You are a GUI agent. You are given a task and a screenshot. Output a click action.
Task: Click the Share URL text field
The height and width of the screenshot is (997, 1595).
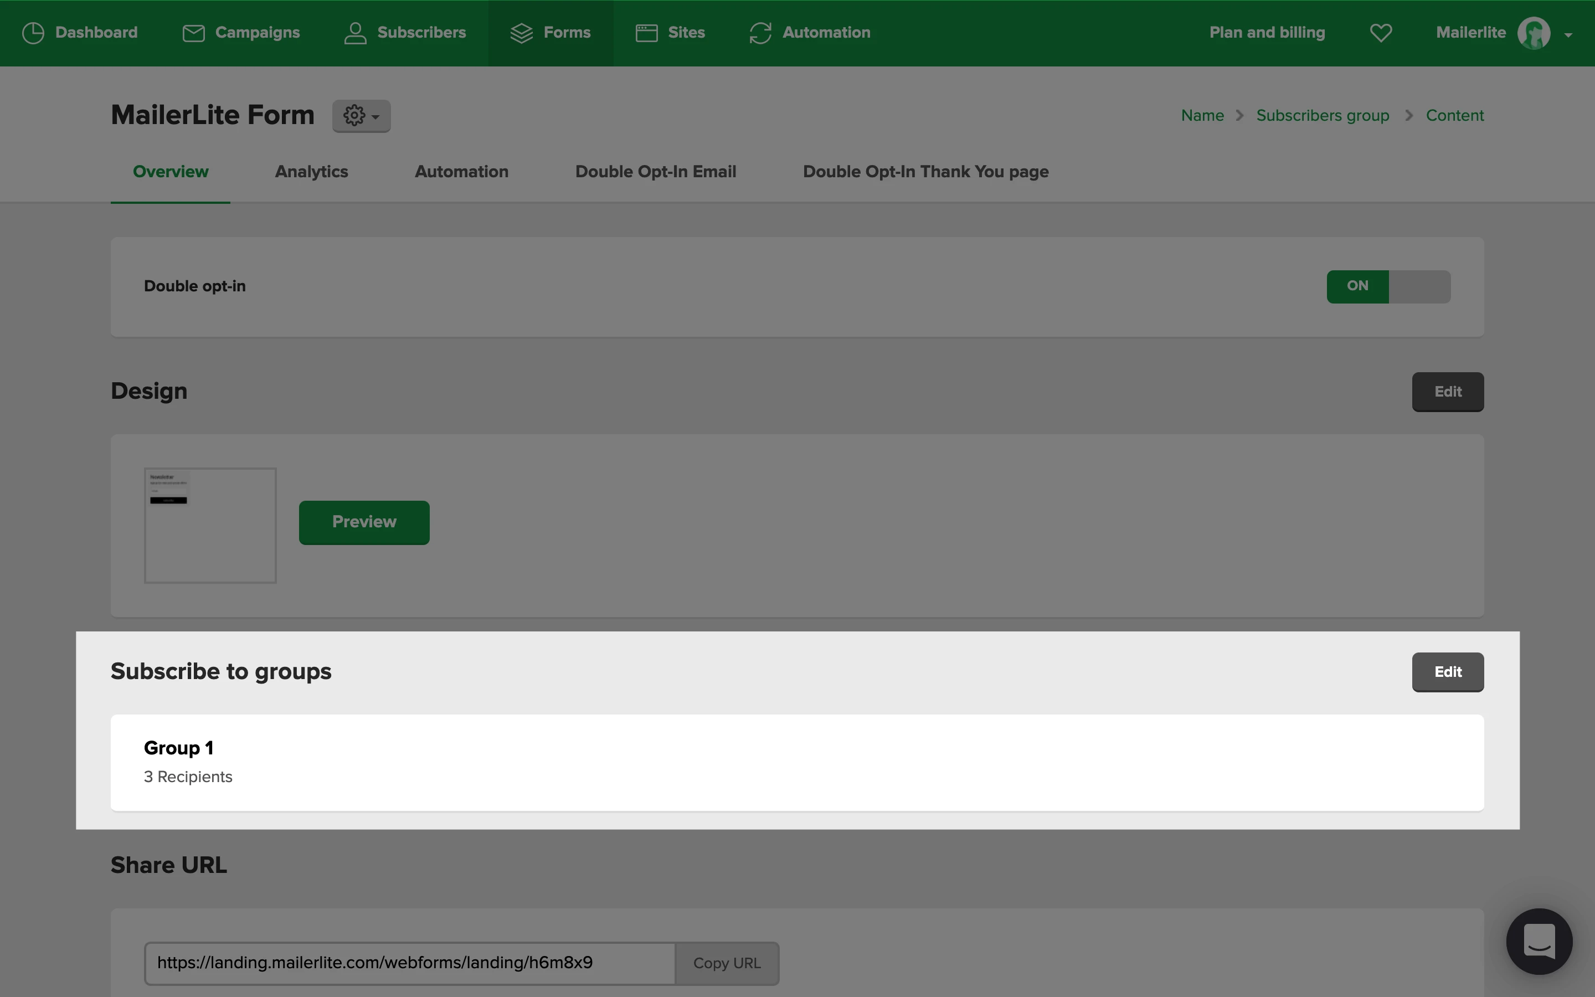(x=409, y=963)
